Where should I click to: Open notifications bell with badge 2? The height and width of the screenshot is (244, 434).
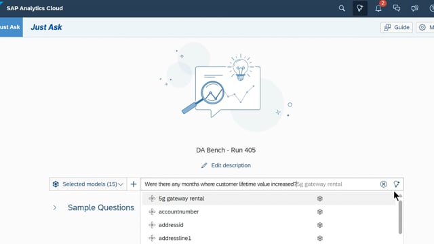[378, 8]
